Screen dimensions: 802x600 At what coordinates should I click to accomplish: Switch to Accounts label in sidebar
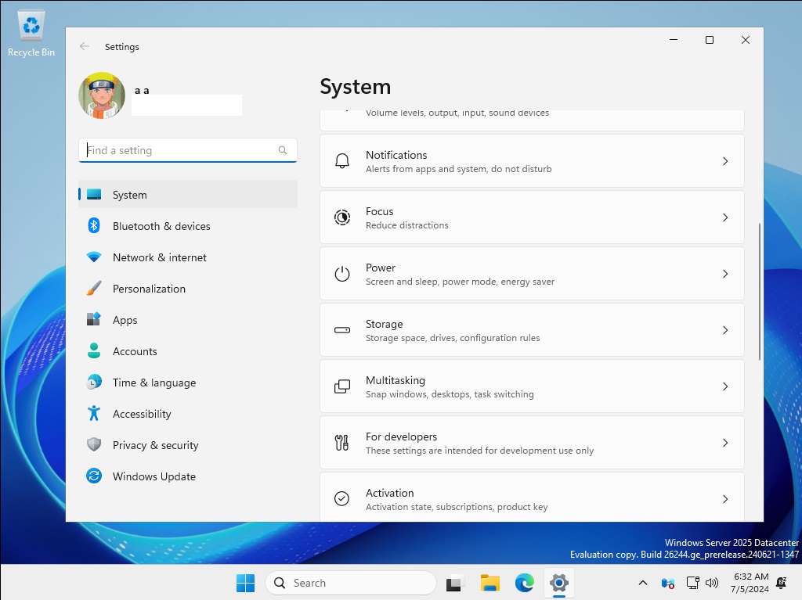(x=135, y=351)
